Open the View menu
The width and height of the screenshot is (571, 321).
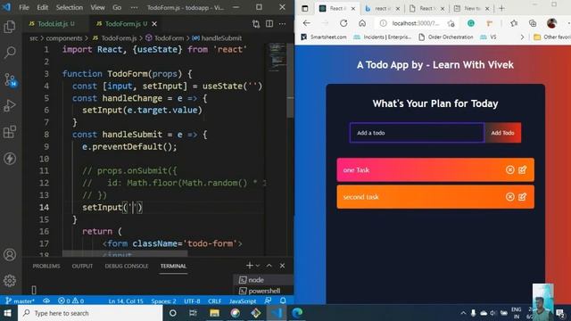pyautogui.click(x=97, y=7)
